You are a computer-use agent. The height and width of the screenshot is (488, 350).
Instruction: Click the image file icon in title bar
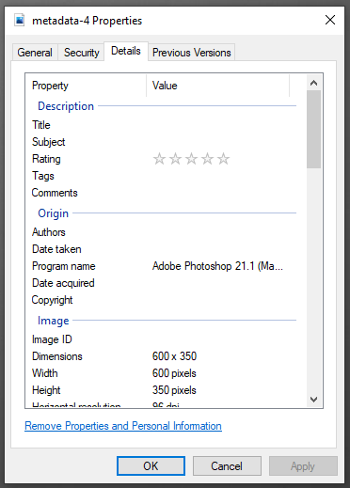[x=20, y=21]
